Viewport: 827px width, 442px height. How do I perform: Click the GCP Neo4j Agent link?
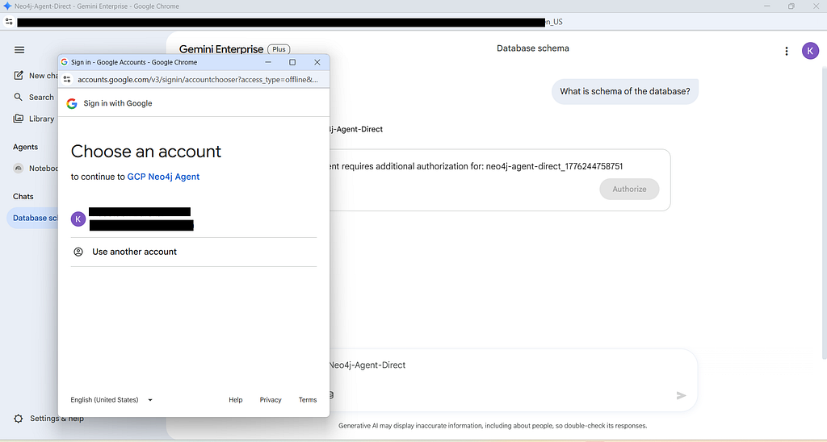pos(163,177)
